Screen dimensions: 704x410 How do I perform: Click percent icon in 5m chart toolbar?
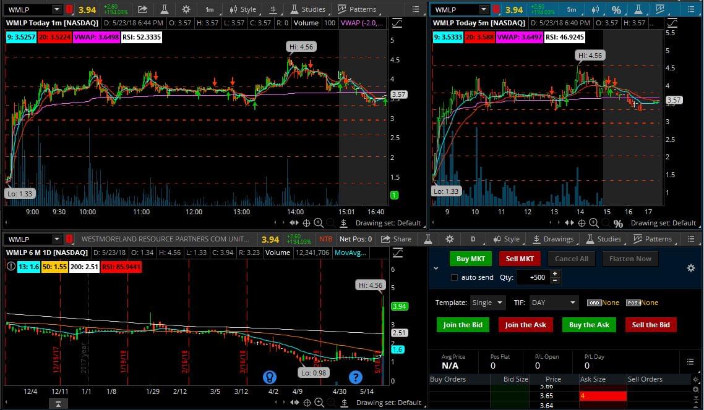click(616, 9)
